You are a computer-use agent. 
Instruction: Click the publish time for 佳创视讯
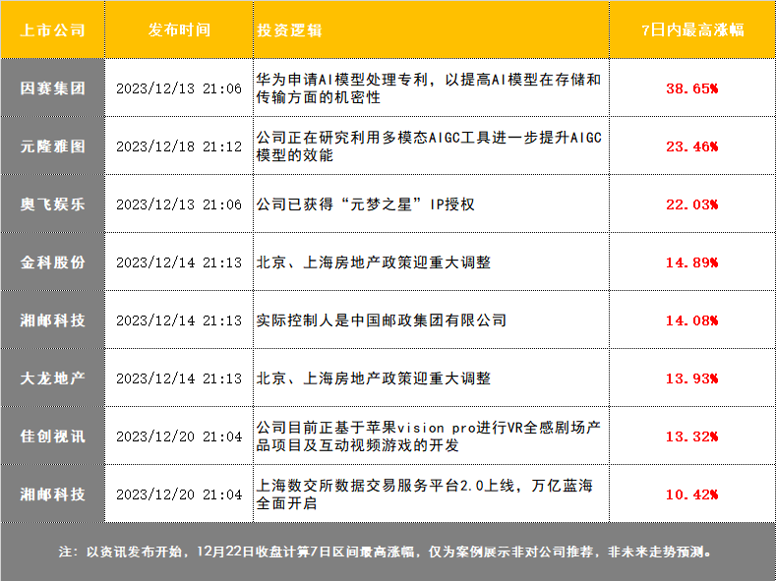pos(179,436)
